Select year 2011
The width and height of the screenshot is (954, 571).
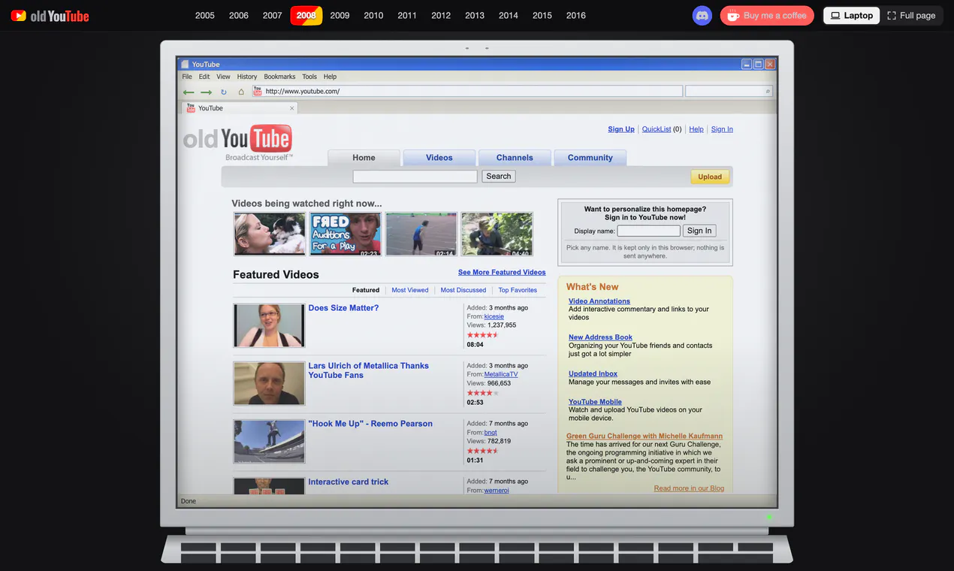pyautogui.click(x=407, y=16)
